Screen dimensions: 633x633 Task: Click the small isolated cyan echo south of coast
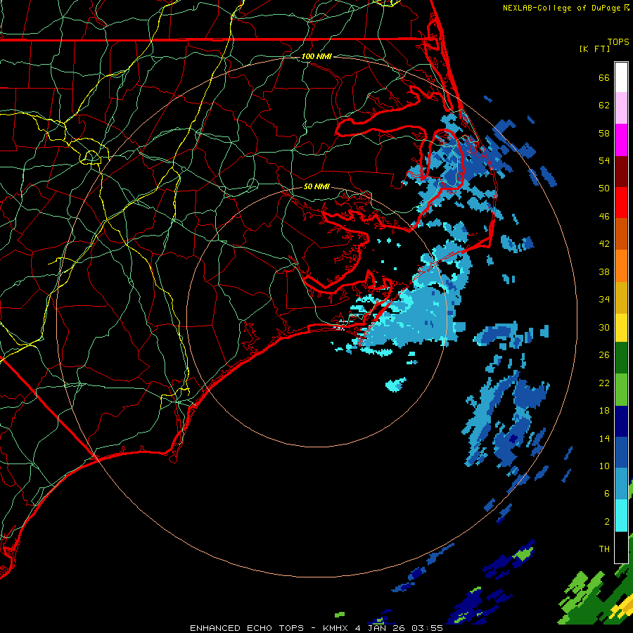[x=395, y=384]
